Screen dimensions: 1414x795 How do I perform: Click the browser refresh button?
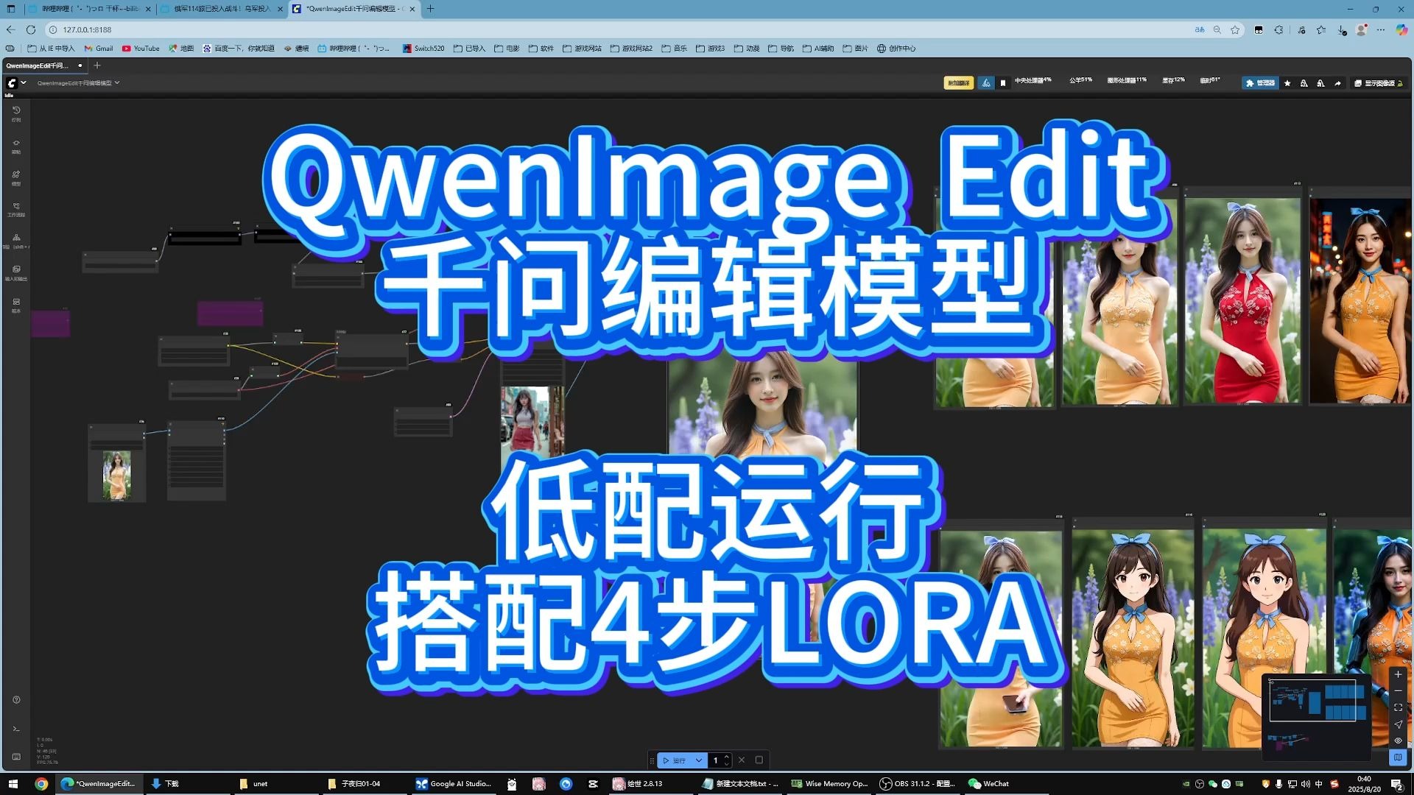31,29
